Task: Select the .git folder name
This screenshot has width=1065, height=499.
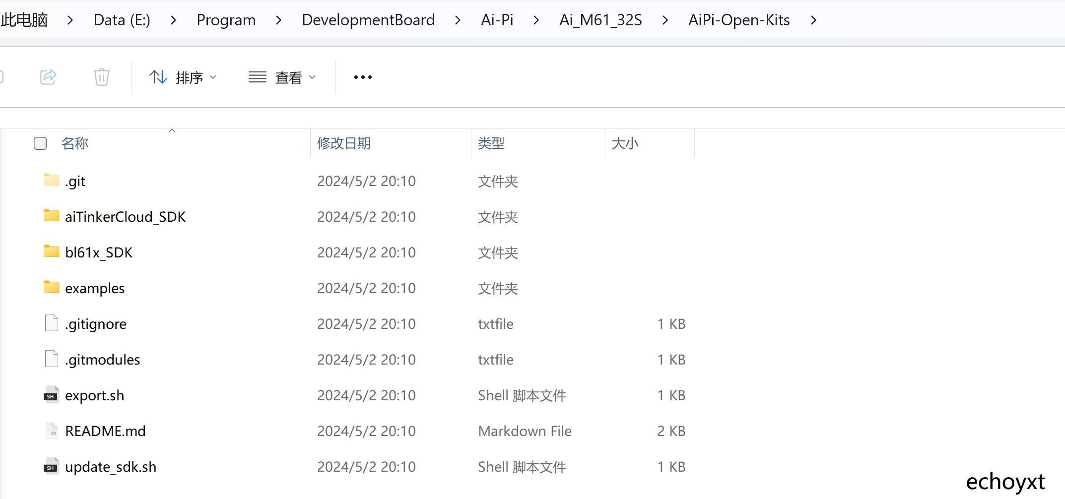Action: (x=75, y=182)
